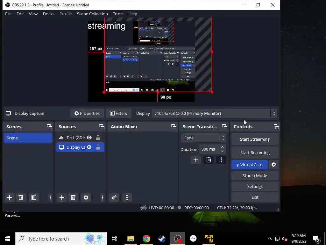Open scene filters icon in Scenes panel
Viewport: 326px width, 245px height.
[x=34, y=197]
